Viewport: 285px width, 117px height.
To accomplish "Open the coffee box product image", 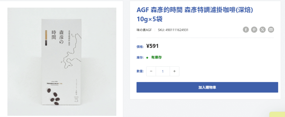I will tap(62, 62).
